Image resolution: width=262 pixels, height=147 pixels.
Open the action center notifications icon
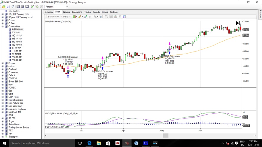click(237, 143)
